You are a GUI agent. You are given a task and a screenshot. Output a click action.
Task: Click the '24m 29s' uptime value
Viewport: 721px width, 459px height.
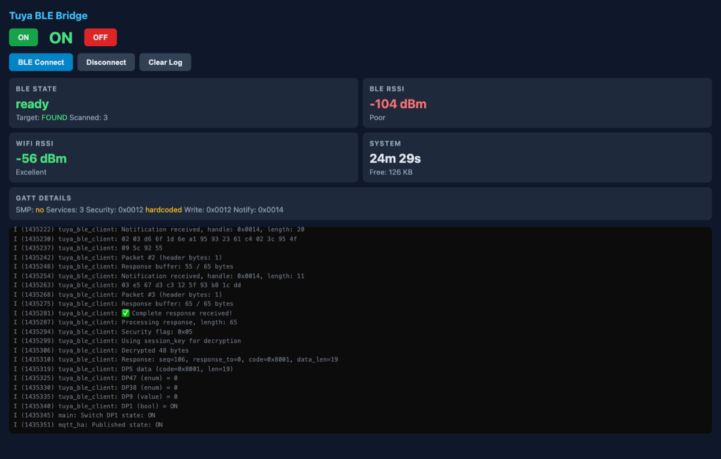(x=395, y=159)
